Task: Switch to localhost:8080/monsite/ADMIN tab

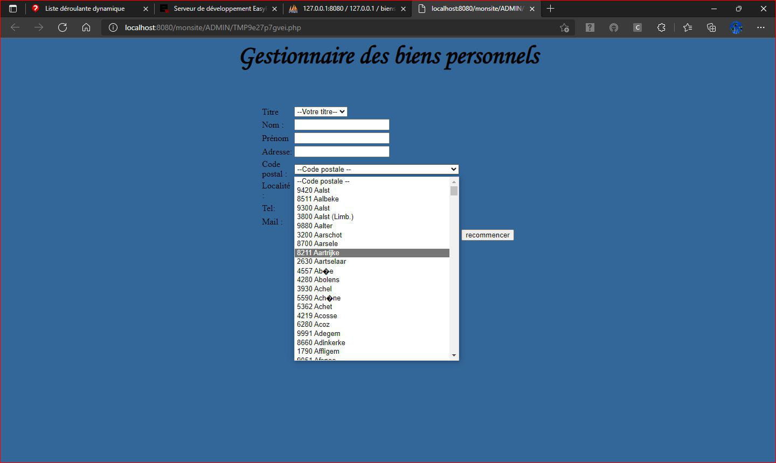Action: (x=476, y=9)
